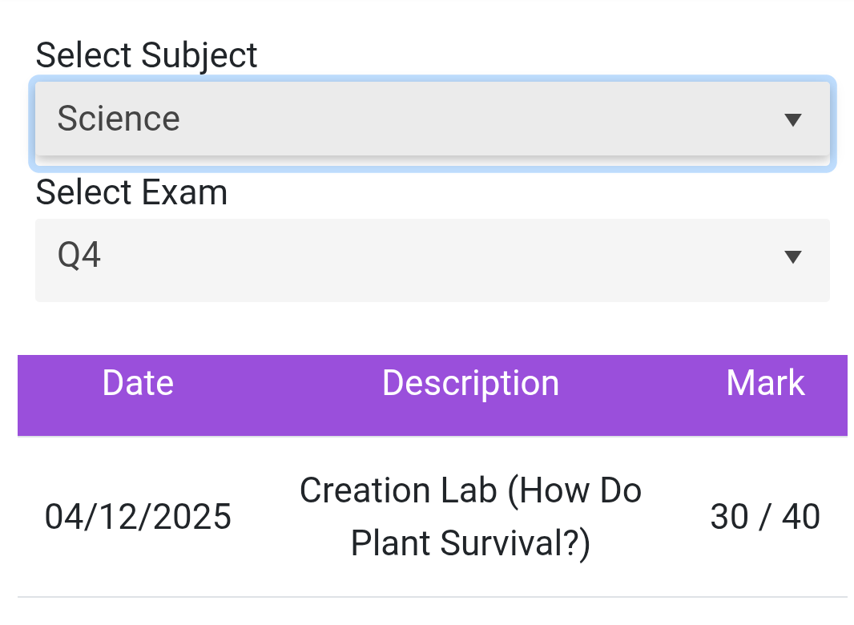Image resolution: width=854 pixels, height=625 pixels.
Task: Click the "Science" text in subject field
Action: coord(119,119)
